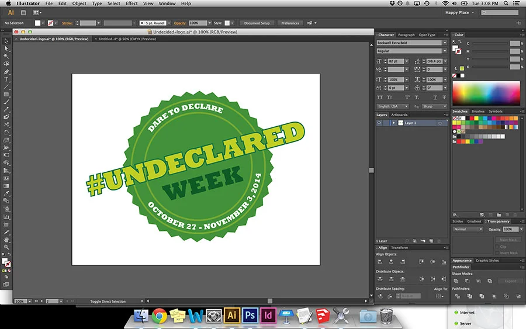Choose the Hand tool
The width and height of the screenshot is (526, 329).
click(6, 240)
